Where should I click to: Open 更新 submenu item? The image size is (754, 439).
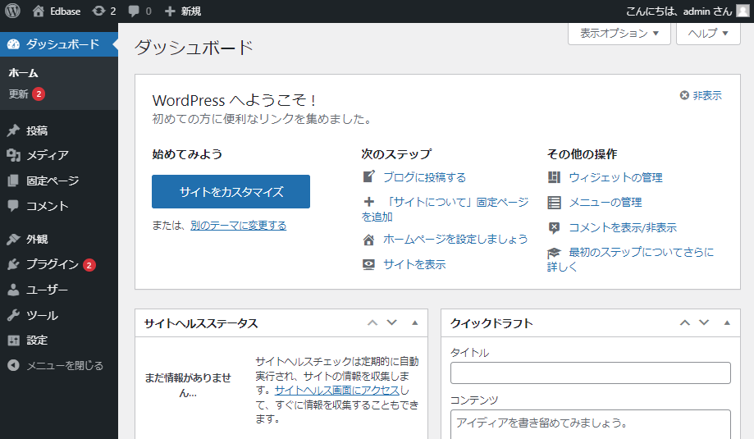click(18, 94)
